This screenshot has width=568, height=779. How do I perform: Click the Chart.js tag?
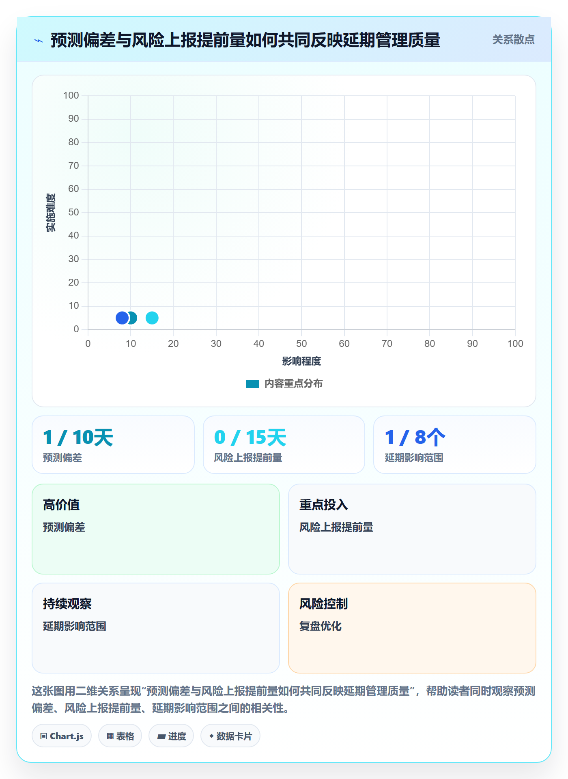coord(62,736)
